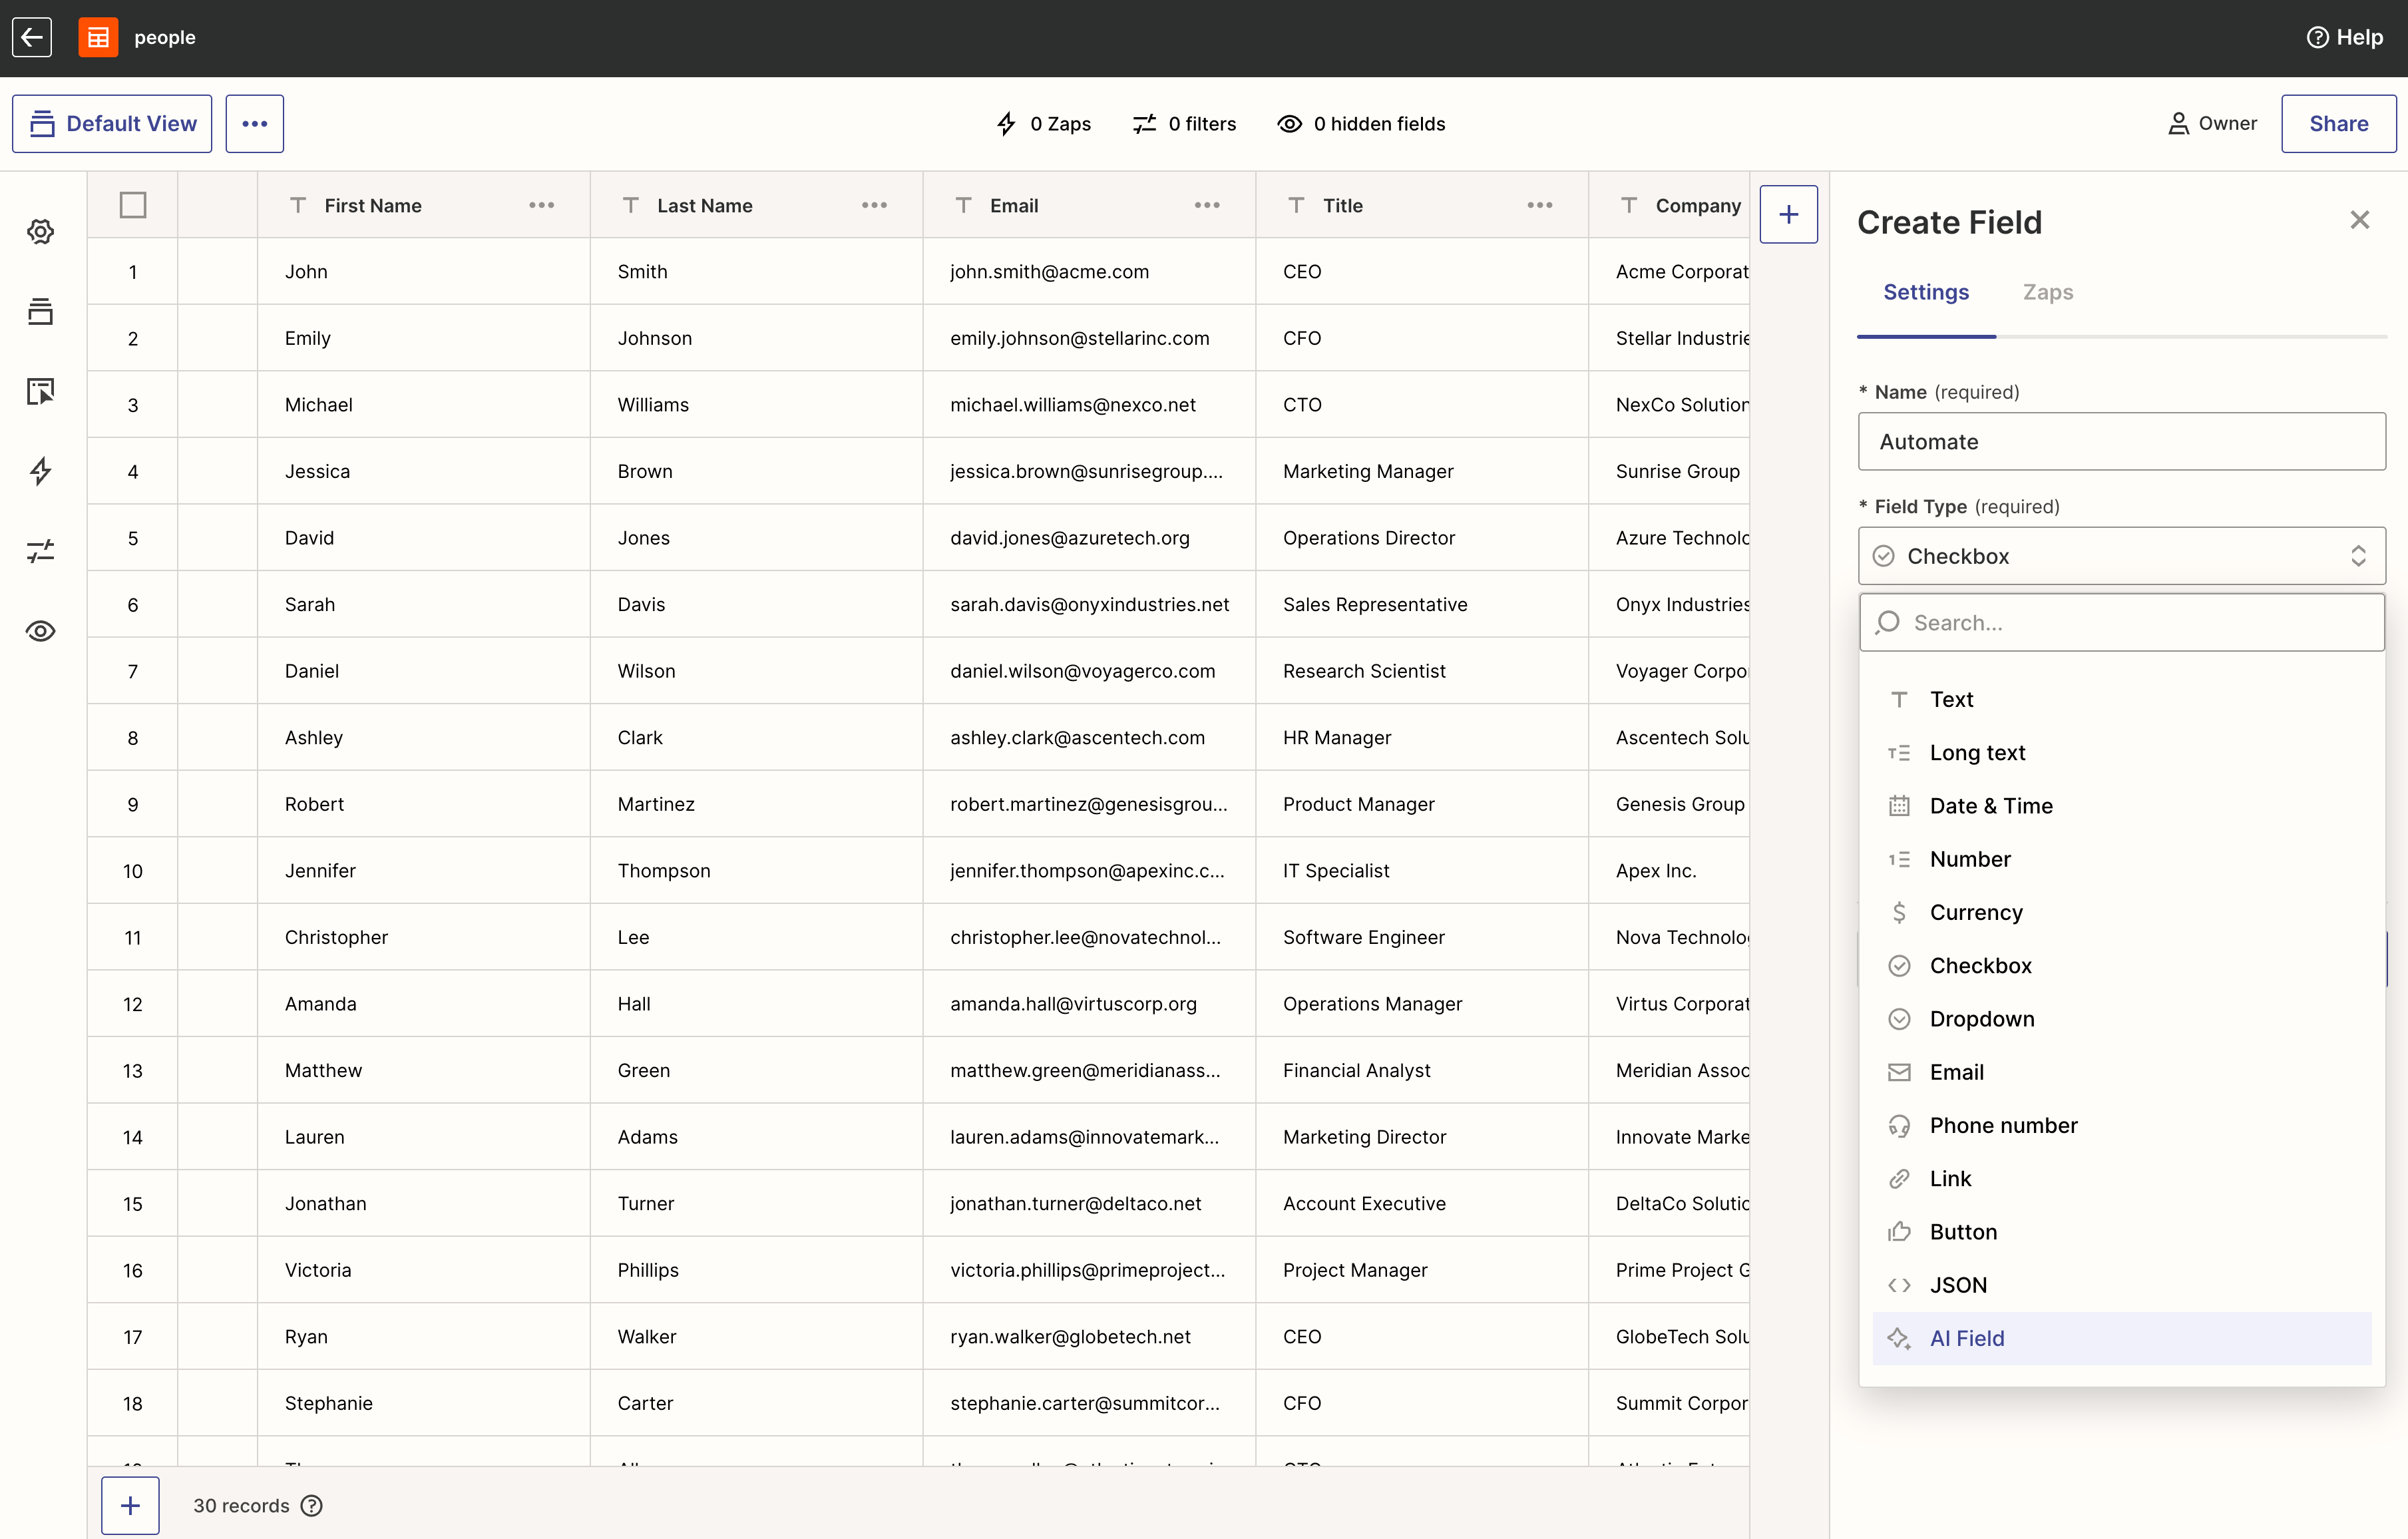Open the interfaces panel in the sidebar
The height and width of the screenshot is (1539, 2408).
(x=40, y=391)
